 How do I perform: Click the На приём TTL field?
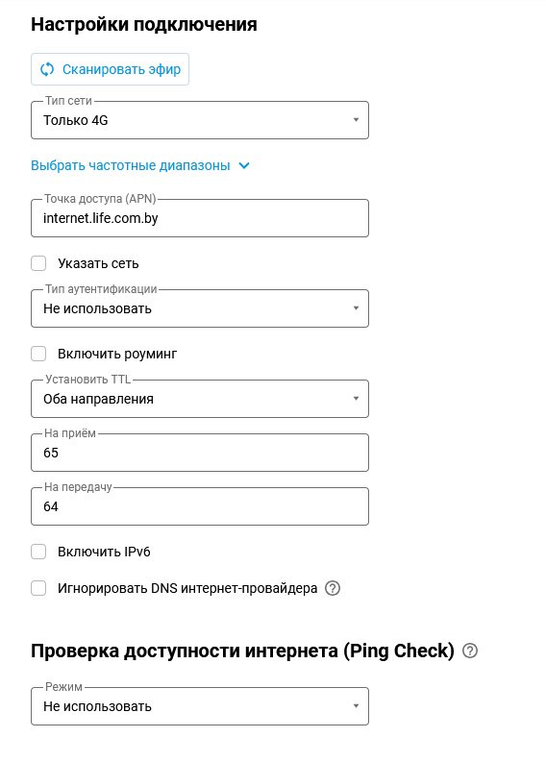pyautogui.click(x=200, y=453)
